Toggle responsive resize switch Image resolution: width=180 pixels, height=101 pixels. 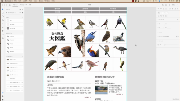tap(177, 36)
